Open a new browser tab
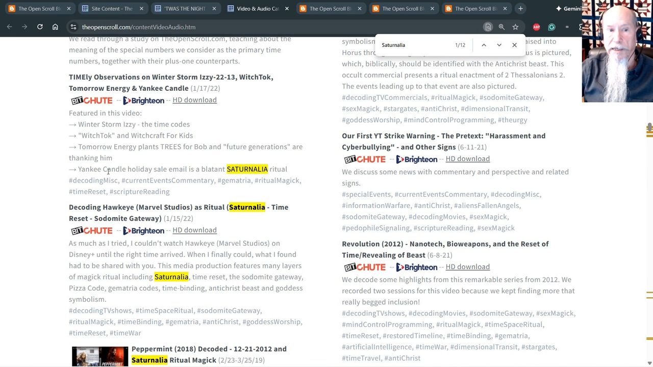 [520, 9]
